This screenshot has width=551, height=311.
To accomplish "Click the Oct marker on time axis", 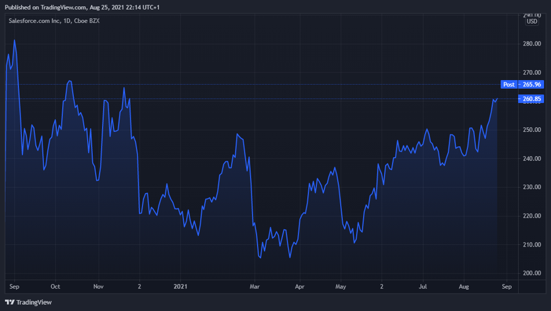I will [55, 286].
